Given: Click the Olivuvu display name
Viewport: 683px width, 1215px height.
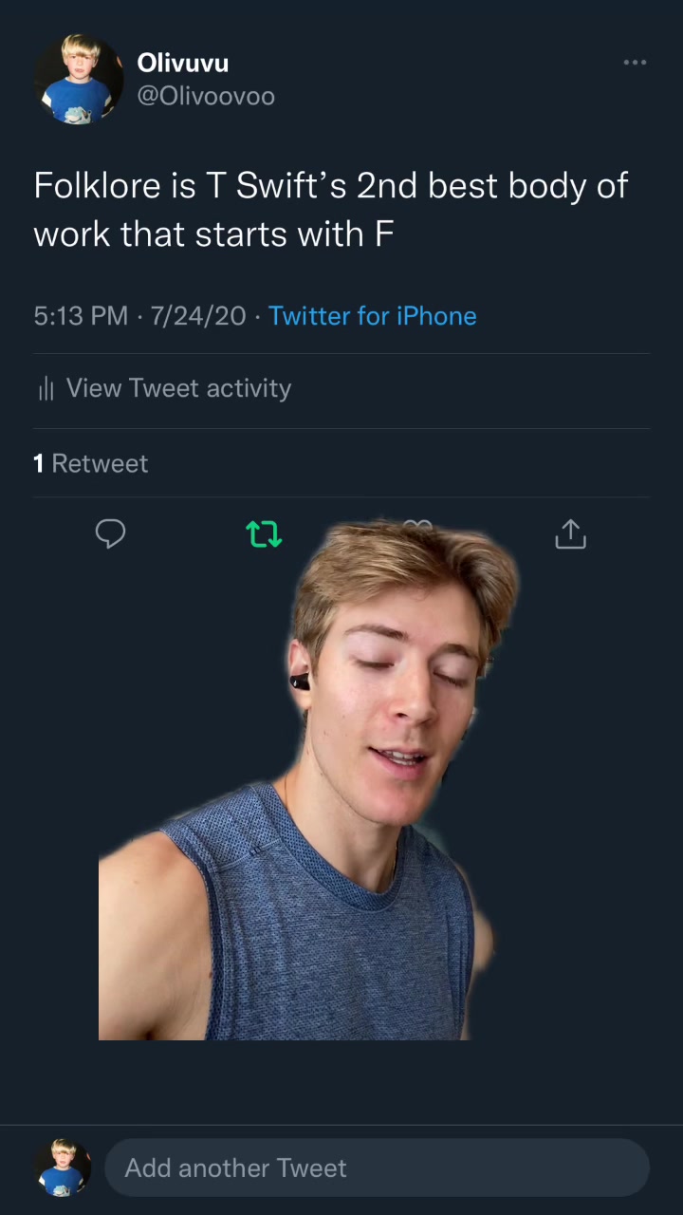Looking at the screenshot, I should pos(182,63).
